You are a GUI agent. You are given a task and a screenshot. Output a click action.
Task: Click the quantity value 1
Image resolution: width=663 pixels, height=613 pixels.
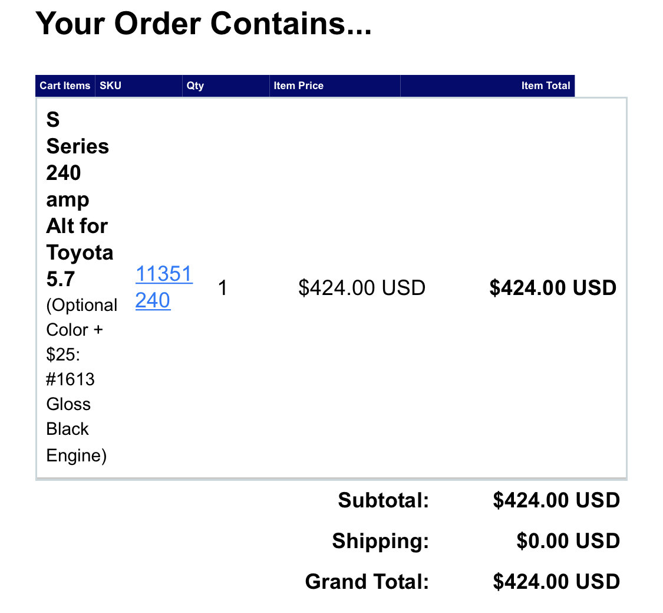click(x=223, y=288)
